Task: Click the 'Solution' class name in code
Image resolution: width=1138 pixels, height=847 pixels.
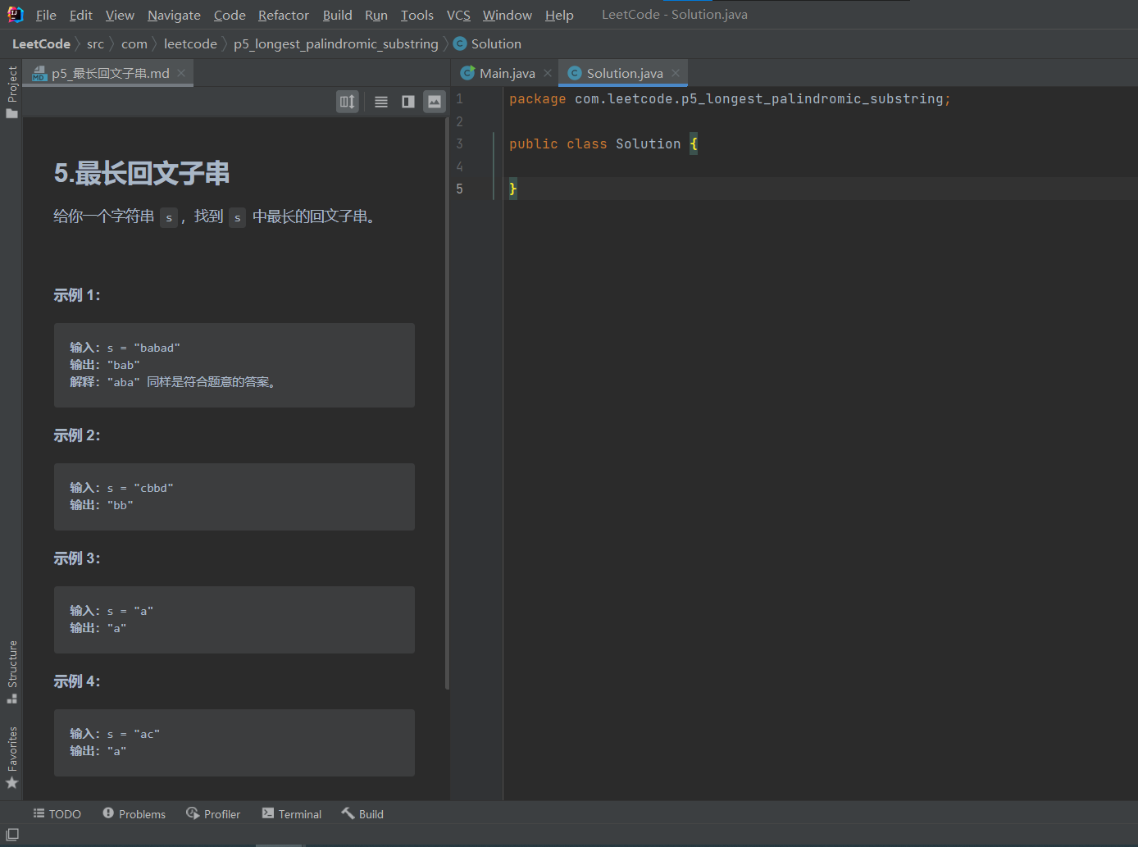Action: coord(648,143)
